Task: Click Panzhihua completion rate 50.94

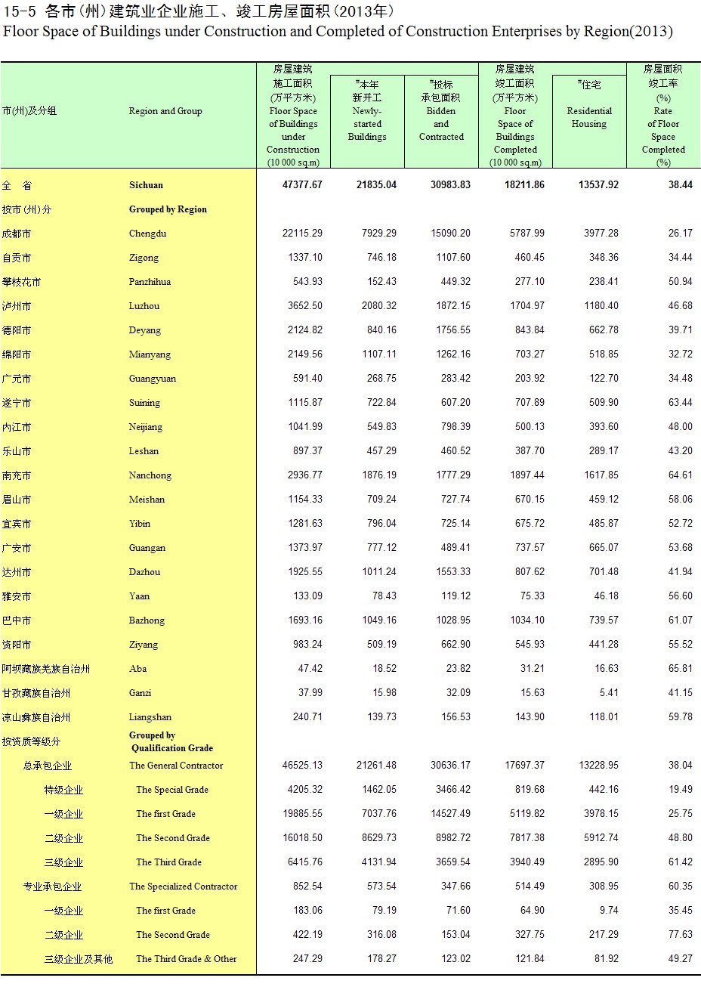Action: click(680, 282)
